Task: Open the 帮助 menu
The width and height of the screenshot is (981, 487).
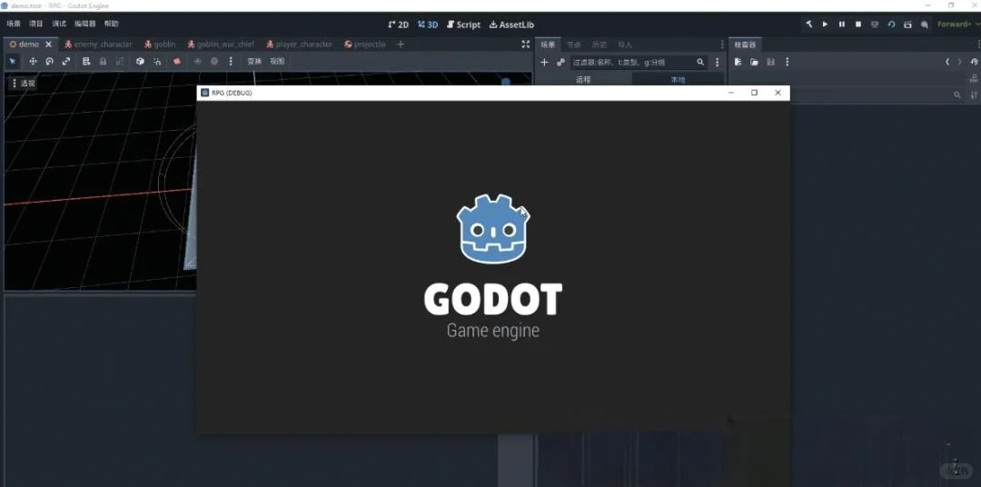Action: point(112,24)
